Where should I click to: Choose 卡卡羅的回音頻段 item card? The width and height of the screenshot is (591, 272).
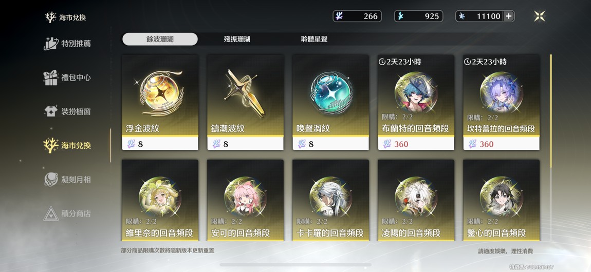(x=330, y=200)
